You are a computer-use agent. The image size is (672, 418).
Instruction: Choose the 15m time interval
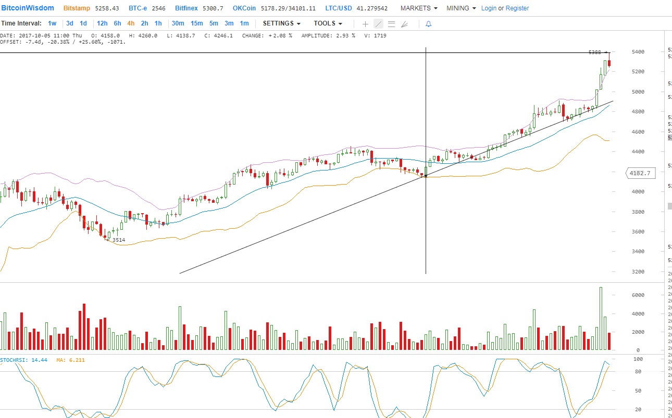(x=196, y=23)
